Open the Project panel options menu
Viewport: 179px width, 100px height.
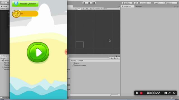[x=119, y=56]
